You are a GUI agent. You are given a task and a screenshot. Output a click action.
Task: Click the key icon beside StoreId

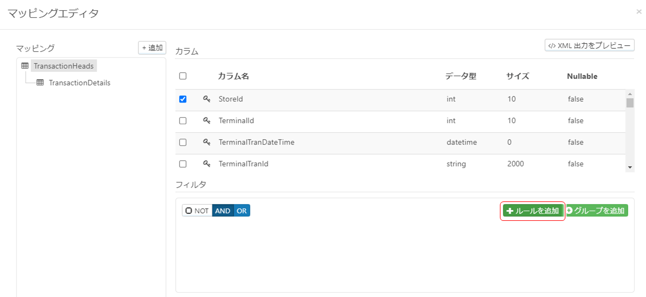pyautogui.click(x=206, y=99)
